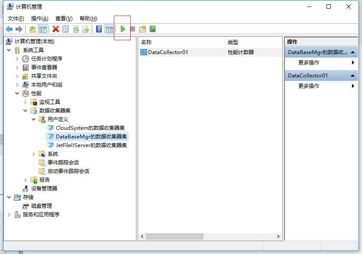Click the horizontal scrollbar right arrow
The image size is (362, 254).
[x=278, y=236]
